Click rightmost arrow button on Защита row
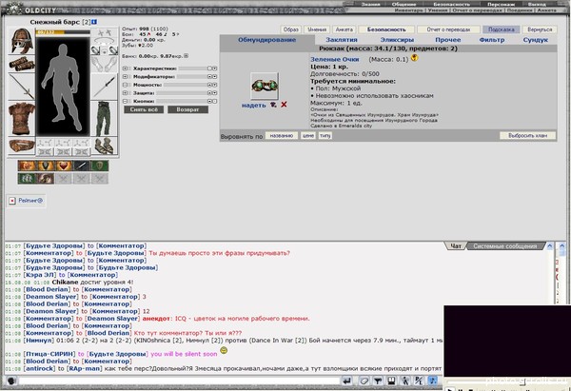Image resolution: width=571 pixels, height=391 pixels. coord(214,93)
